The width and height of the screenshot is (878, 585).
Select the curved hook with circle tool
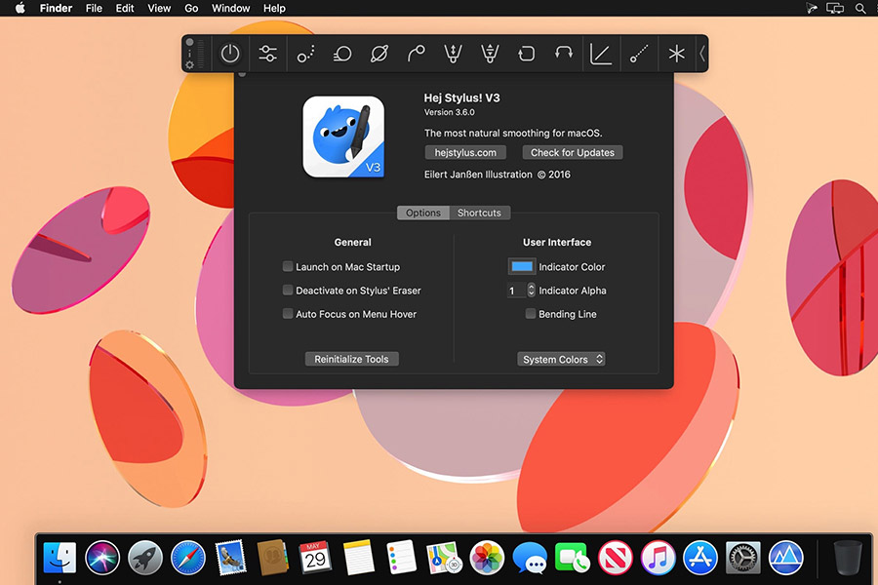click(x=416, y=54)
